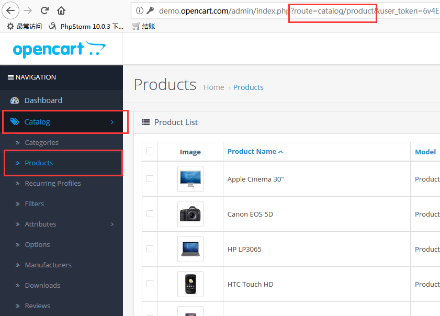The height and width of the screenshot is (316, 440).
Task: Click the HTC Touch HD phone thumbnail
Action: [190, 284]
